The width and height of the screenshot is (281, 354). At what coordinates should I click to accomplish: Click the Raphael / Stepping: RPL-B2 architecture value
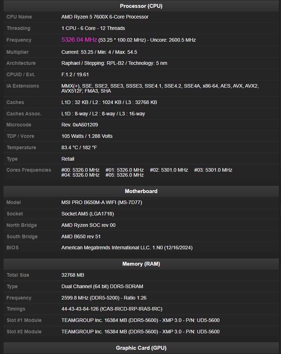(114, 63)
